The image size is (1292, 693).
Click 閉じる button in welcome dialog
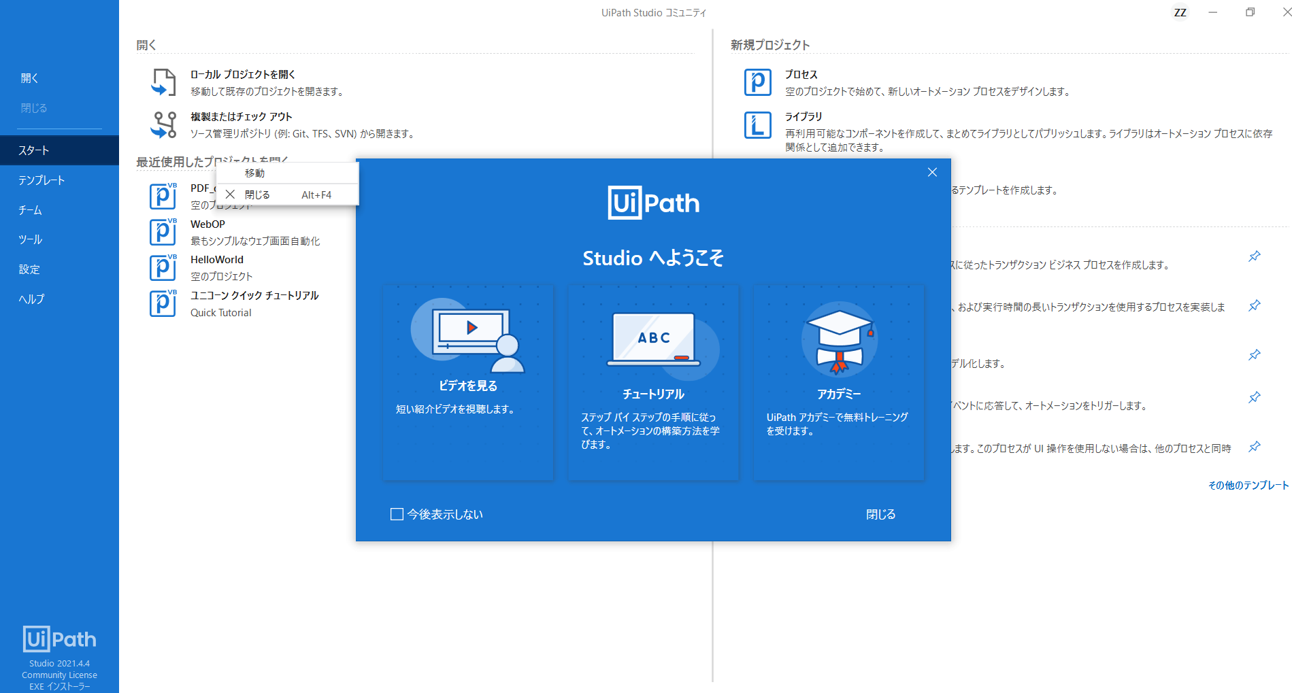coord(880,514)
